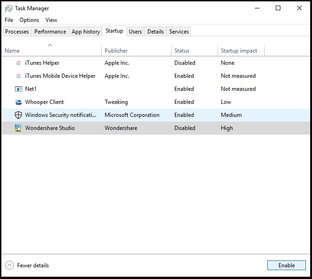Image resolution: width=312 pixels, height=279 pixels.
Task: Select the Startup tab
Action: pyautogui.click(x=114, y=31)
